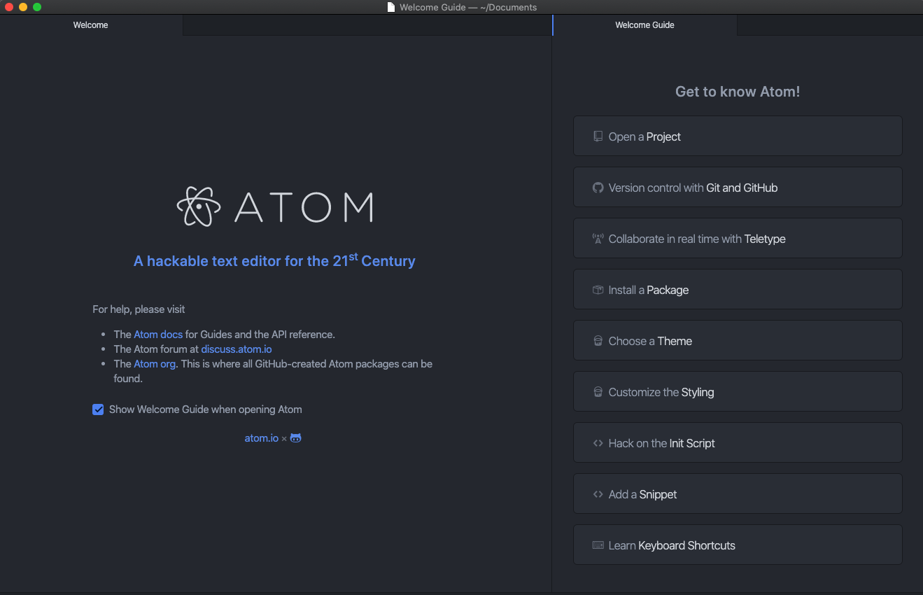Viewport: 923px width, 595px height.
Task: Click the package icon on Install a Package
Action: (598, 289)
